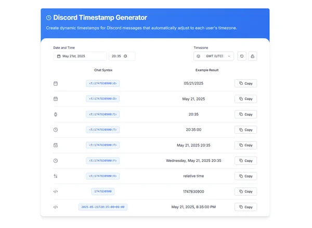
Task: Click the clock icon in the 20:35:00 row
Action: point(56,130)
